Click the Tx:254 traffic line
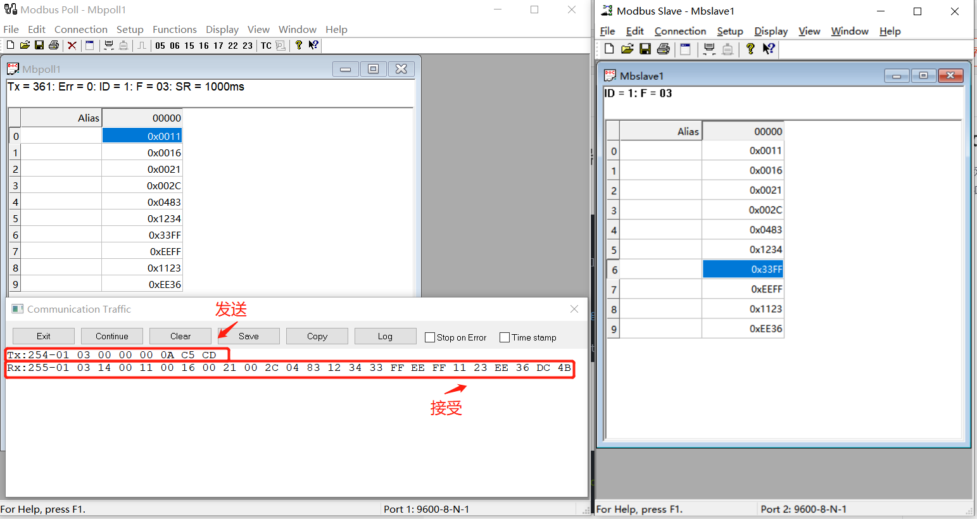This screenshot has width=977, height=519. (112, 355)
